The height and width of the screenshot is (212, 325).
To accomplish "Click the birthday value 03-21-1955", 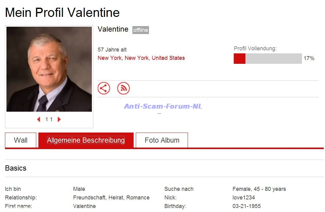I will click(x=247, y=206).
